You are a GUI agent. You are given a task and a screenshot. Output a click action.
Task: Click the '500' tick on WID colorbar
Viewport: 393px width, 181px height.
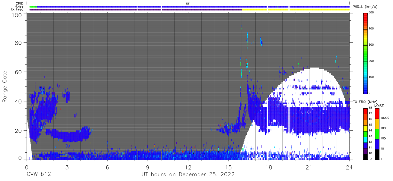click(371, 13)
